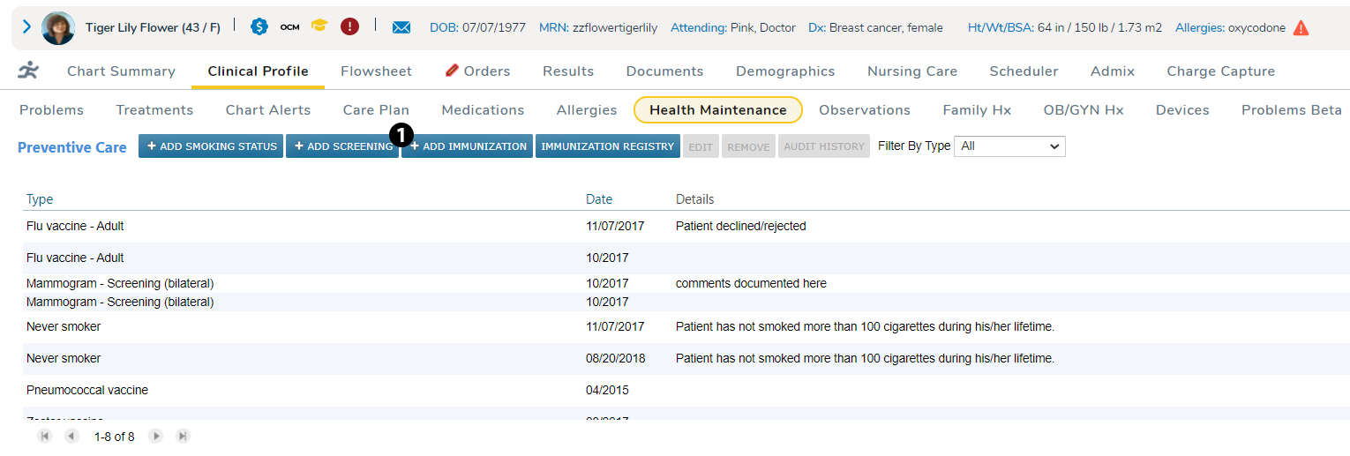Switch to the Orders tab
Viewport: 1350px width, 456px height.
coord(478,71)
